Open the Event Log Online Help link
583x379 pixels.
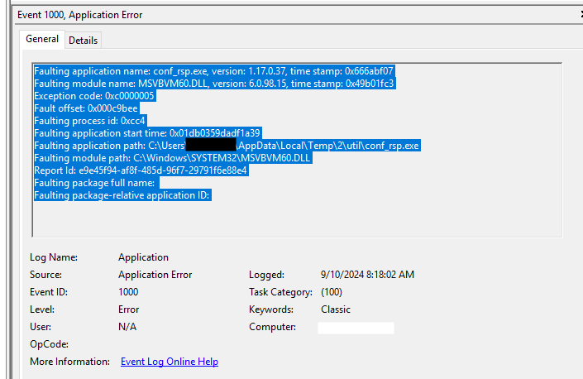[x=170, y=362]
